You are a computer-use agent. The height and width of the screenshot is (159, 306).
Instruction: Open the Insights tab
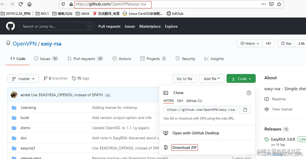pyautogui.click(x=214, y=59)
